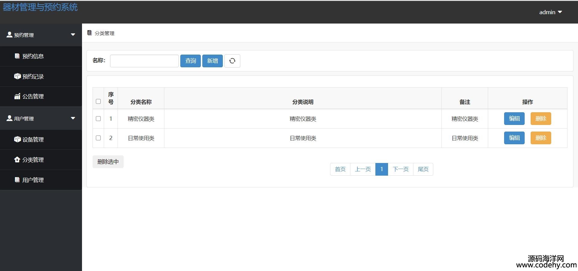Select page 1 in pagination
The height and width of the screenshot is (271, 578).
tap(382, 169)
